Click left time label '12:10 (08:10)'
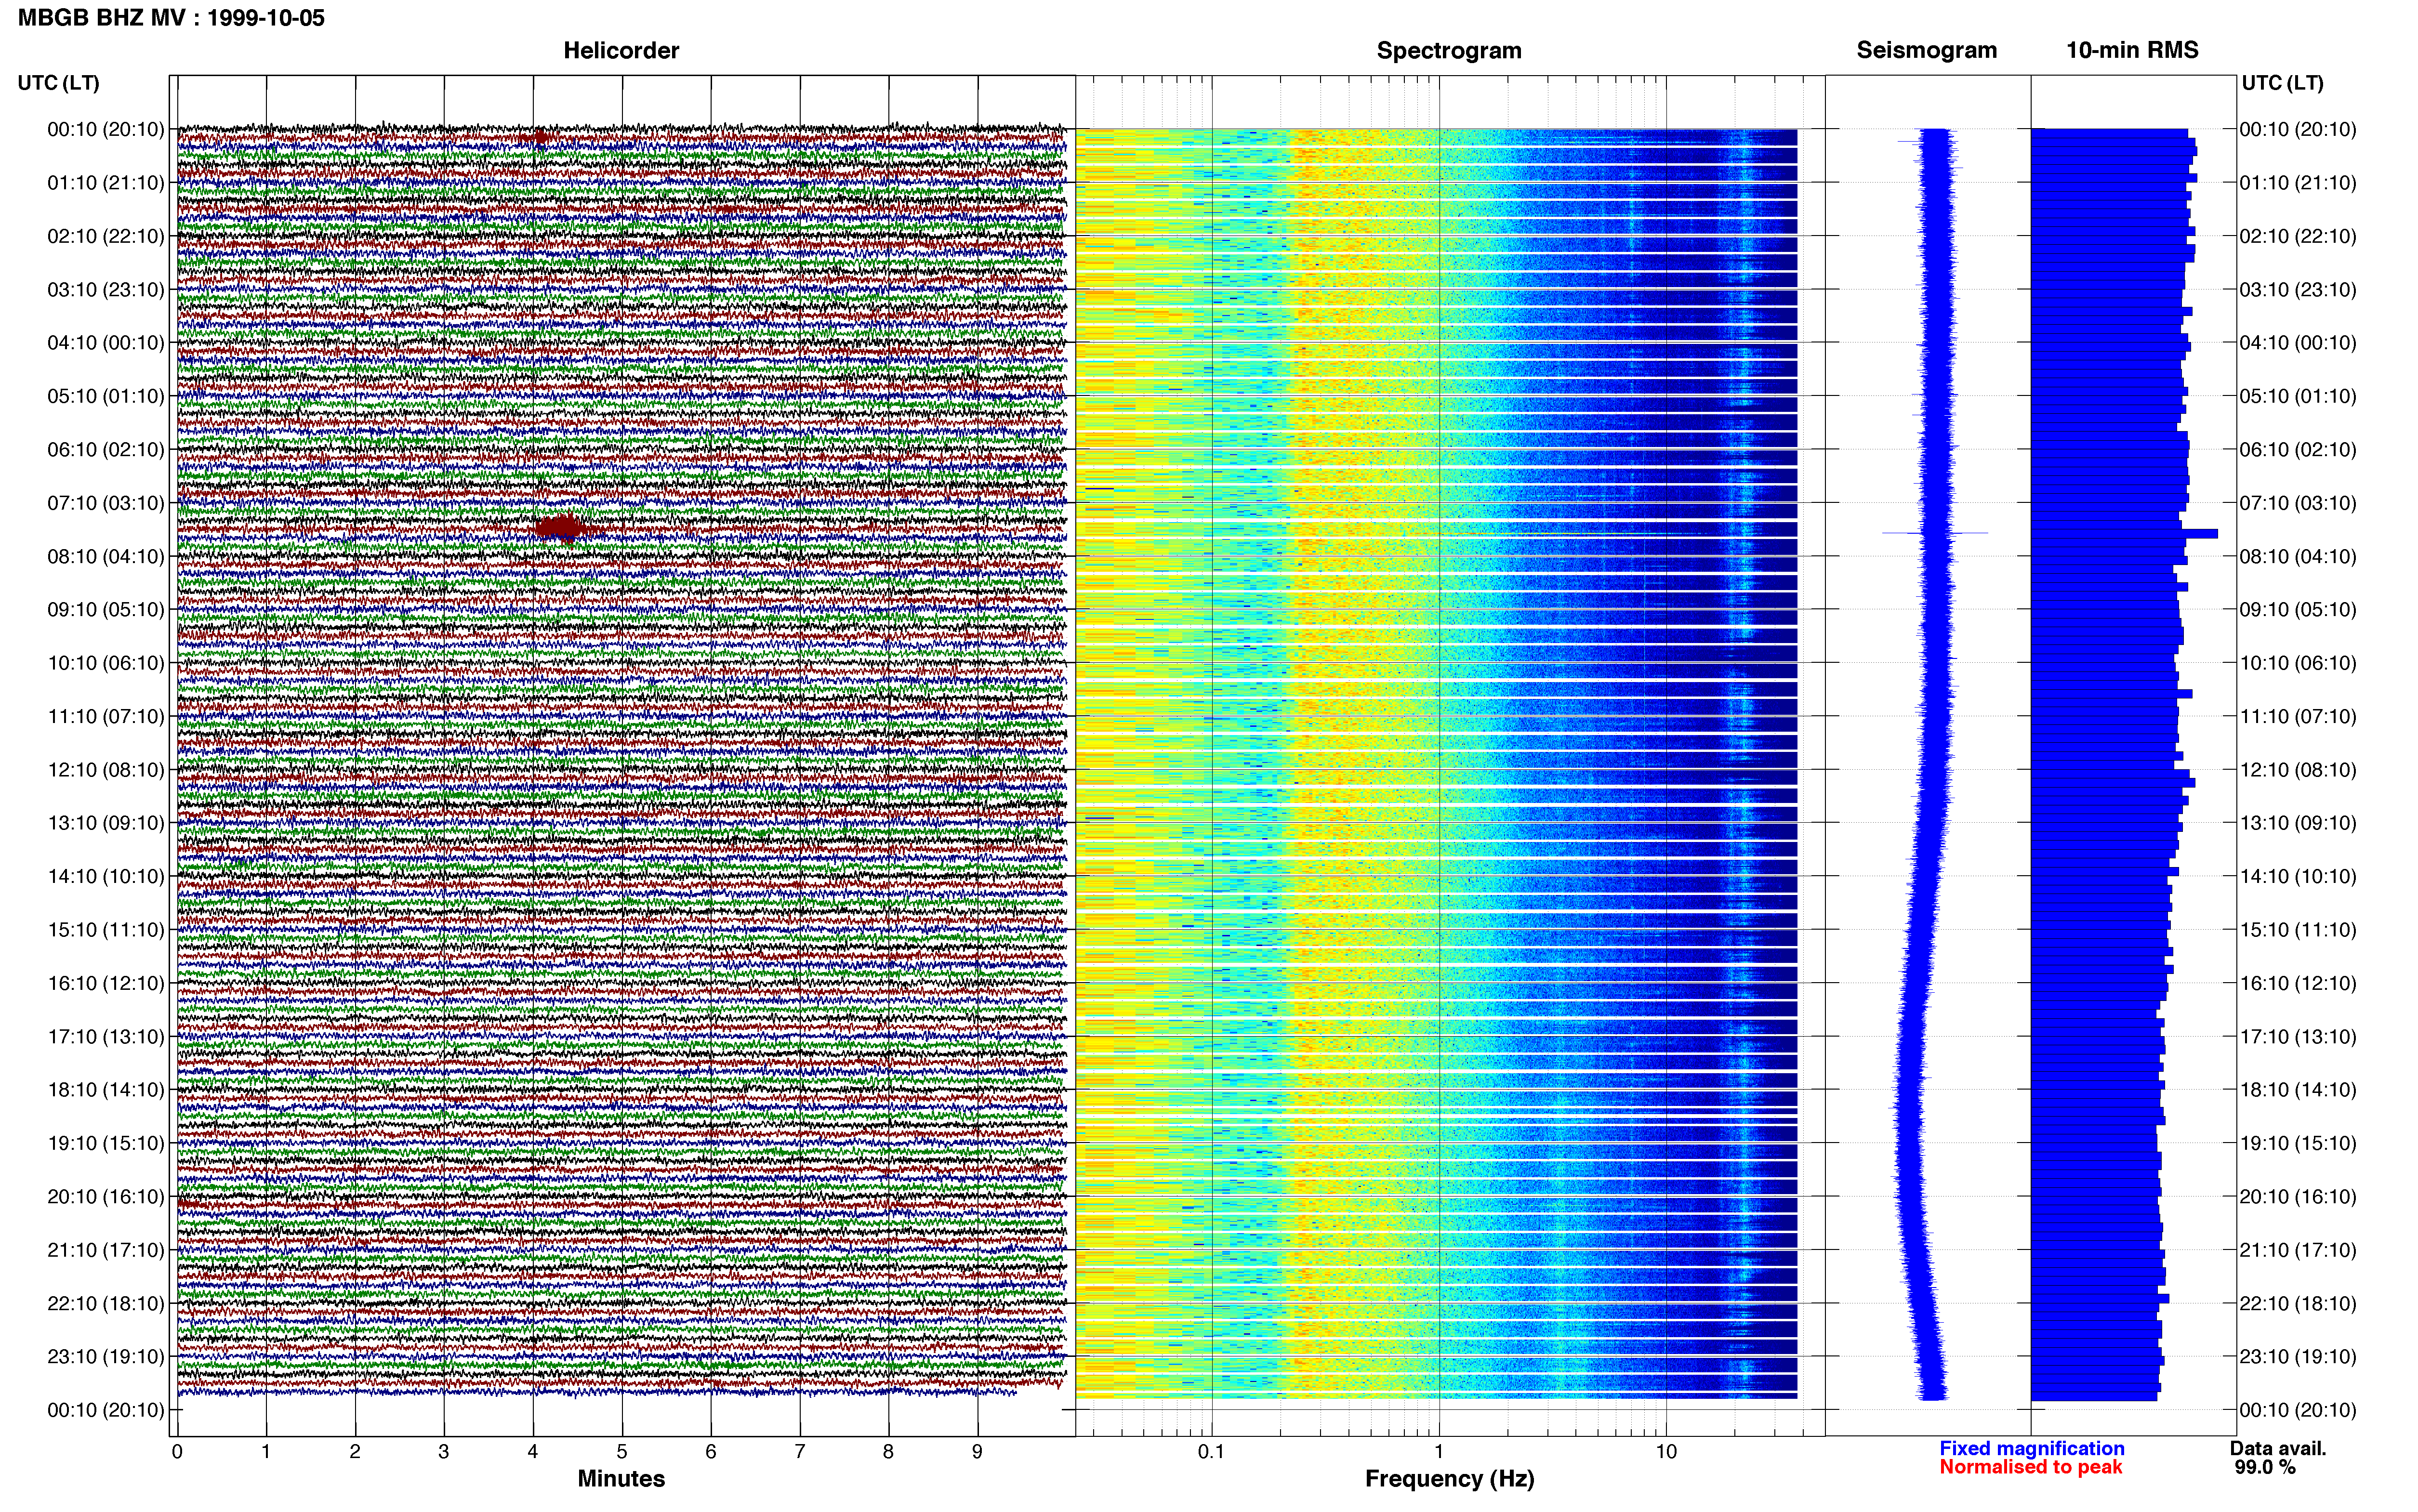Viewport: 2418px width, 1512px height. click(106, 770)
